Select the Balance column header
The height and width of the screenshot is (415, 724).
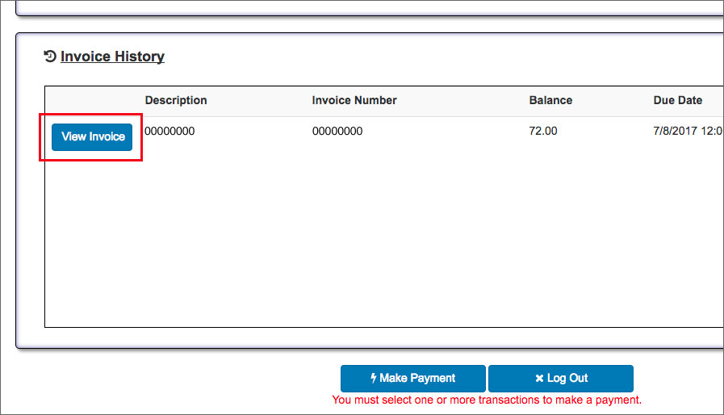[550, 100]
